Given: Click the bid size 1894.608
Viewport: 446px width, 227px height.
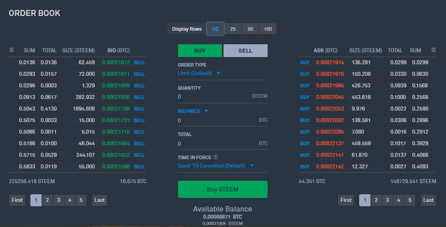Looking at the screenshot, I should 84,109.
